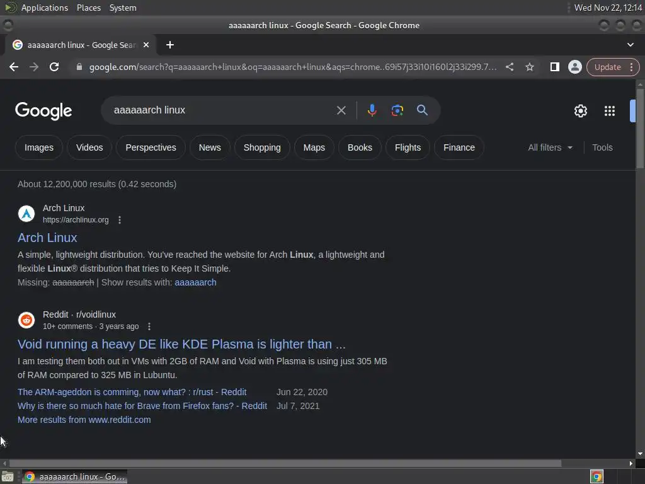Open more options for archlinux.org result
This screenshot has height=484, width=645.
[120, 220]
